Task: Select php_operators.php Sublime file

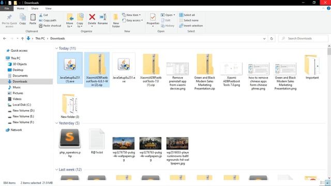Action: (70, 143)
